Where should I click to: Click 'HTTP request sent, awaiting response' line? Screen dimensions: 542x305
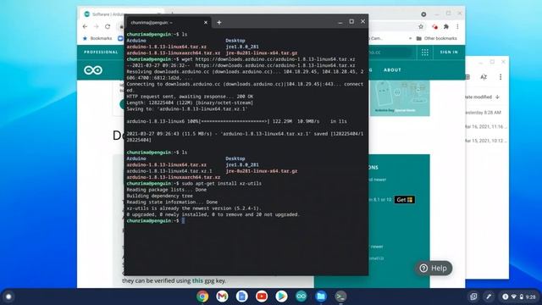coord(190,97)
